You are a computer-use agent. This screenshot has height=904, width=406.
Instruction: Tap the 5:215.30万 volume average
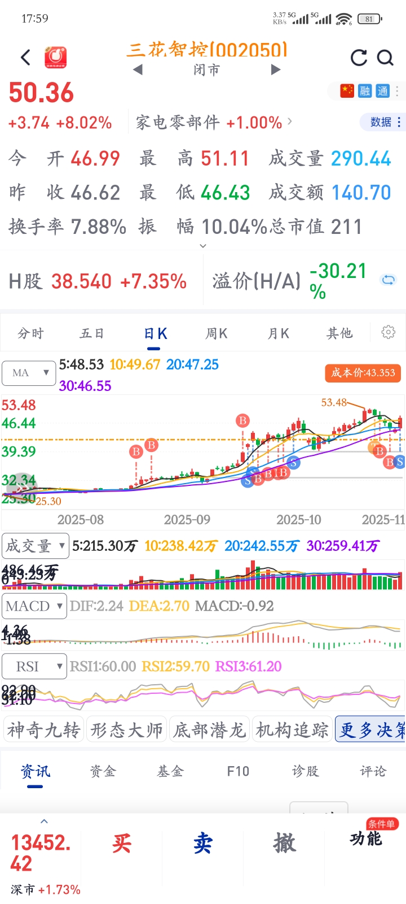(x=105, y=546)
